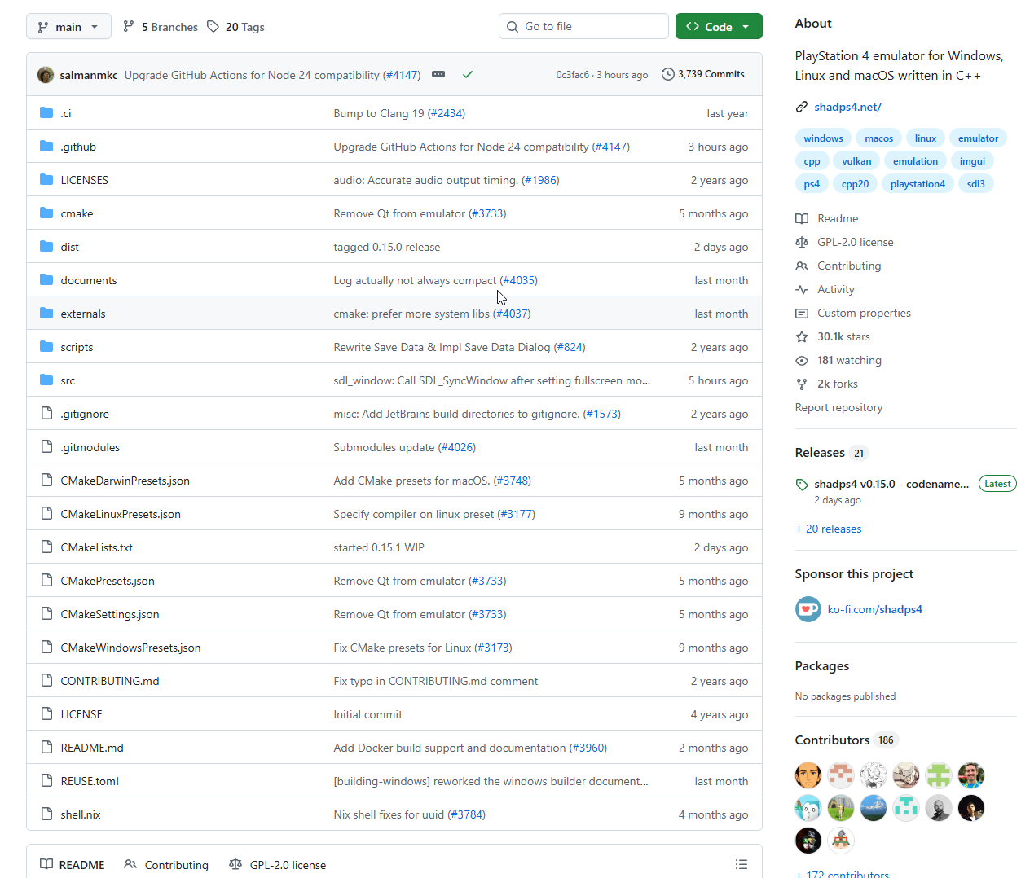Show + 20 releases link
The height and width of the screenshot is (878, 1021).
point(828,529)
